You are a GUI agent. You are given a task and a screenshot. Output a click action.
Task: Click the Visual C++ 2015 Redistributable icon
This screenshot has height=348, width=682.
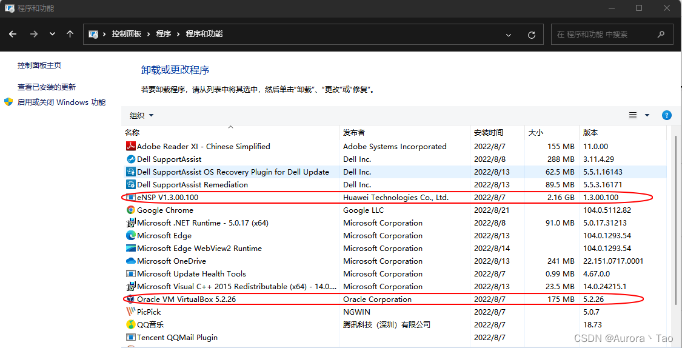coord(131,286)
